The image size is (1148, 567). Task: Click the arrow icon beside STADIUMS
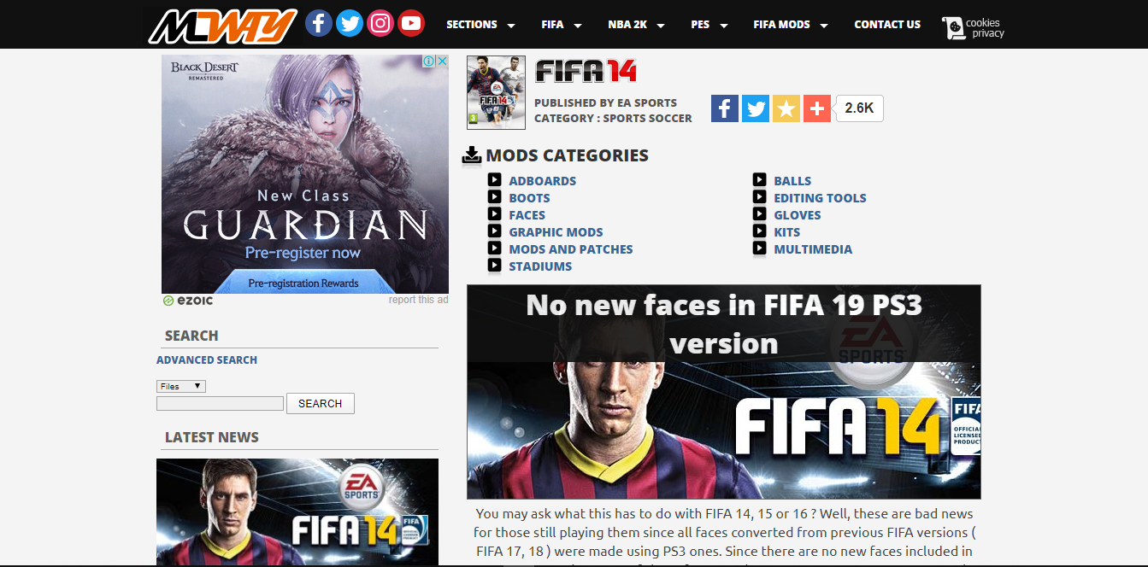494,266
